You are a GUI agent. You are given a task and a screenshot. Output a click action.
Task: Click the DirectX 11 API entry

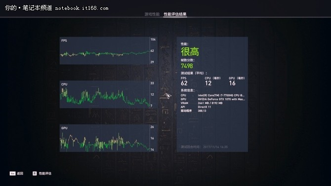click(x=204, y=107)
